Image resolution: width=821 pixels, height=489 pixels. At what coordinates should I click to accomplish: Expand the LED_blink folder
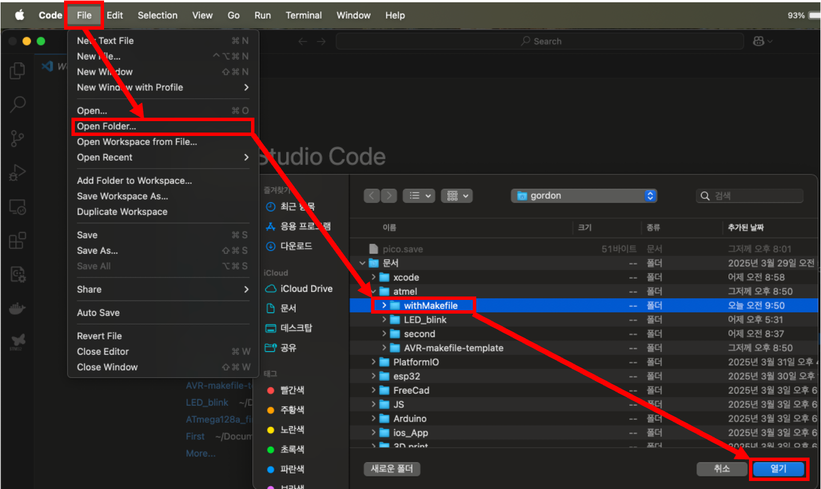(384, 319)
